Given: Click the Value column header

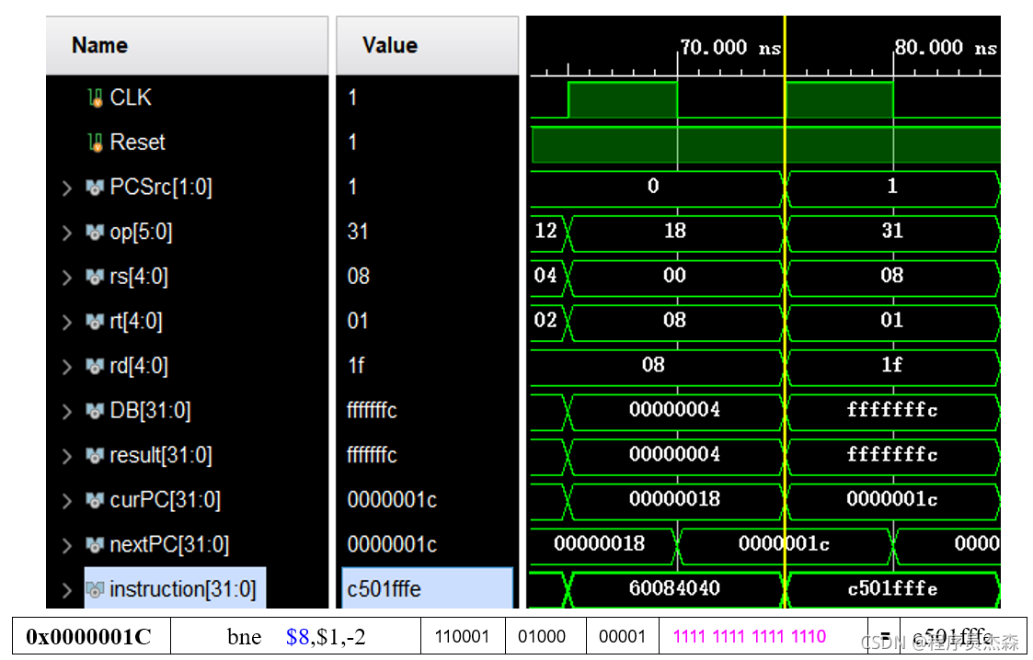Looking at the screenshot, I should point(427,45).
